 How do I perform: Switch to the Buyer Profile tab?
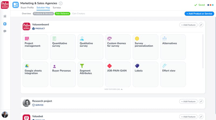pos(27,8)
